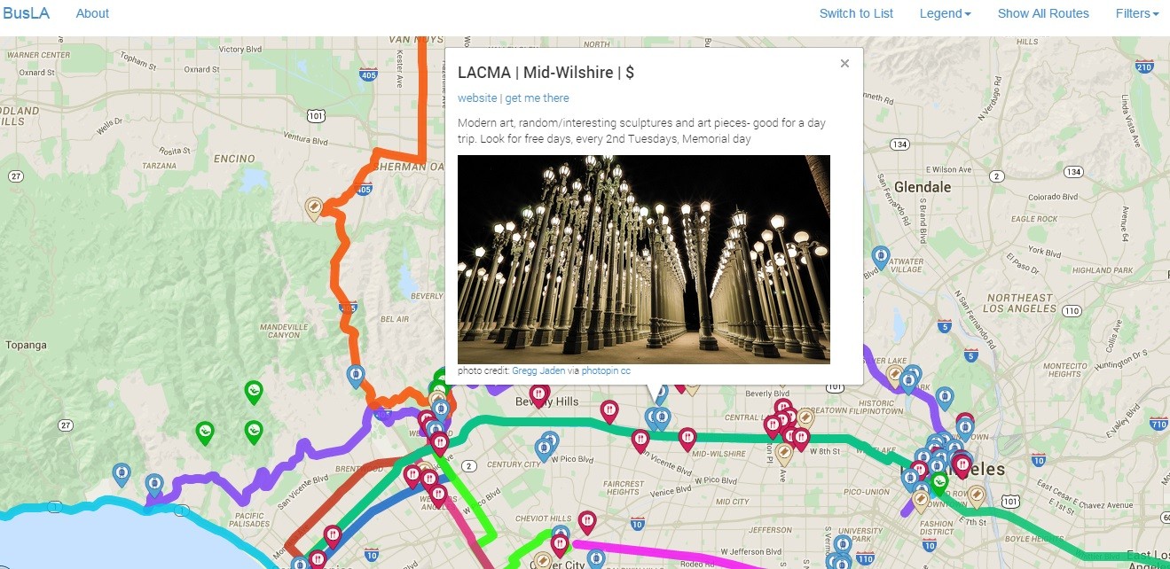Select green marker in downtown Los Angeles
Screen dimensions: 1170x569
[x=938, y=484]
